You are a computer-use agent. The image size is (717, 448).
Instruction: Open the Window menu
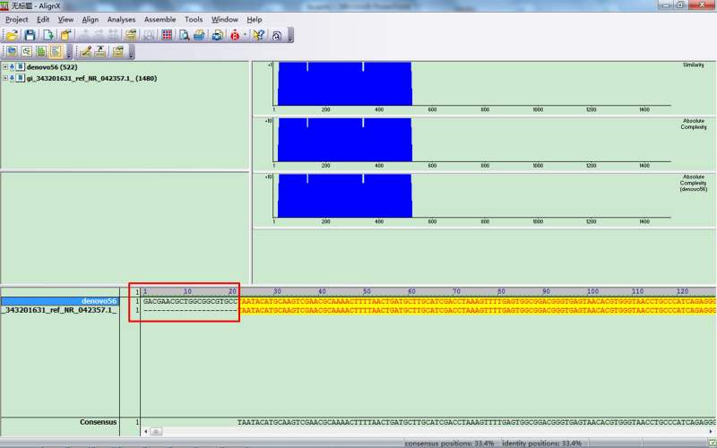coord(225,20)
